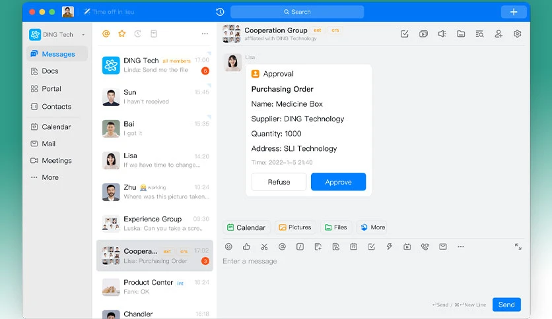This screenshot has width=552, height=319.
Task: Open the user profile avatar in title bar
Action: click(68, 12)
